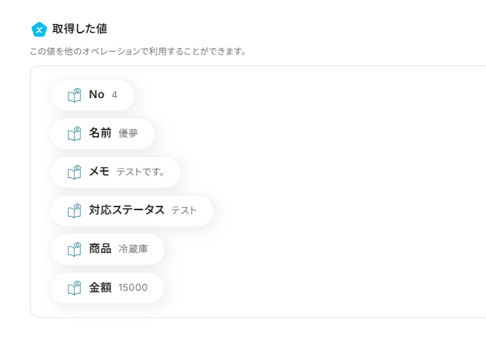Click the book icon beside 対応ステータス
The width and height of the screenshot is (486, 352).
coord(74,211)
